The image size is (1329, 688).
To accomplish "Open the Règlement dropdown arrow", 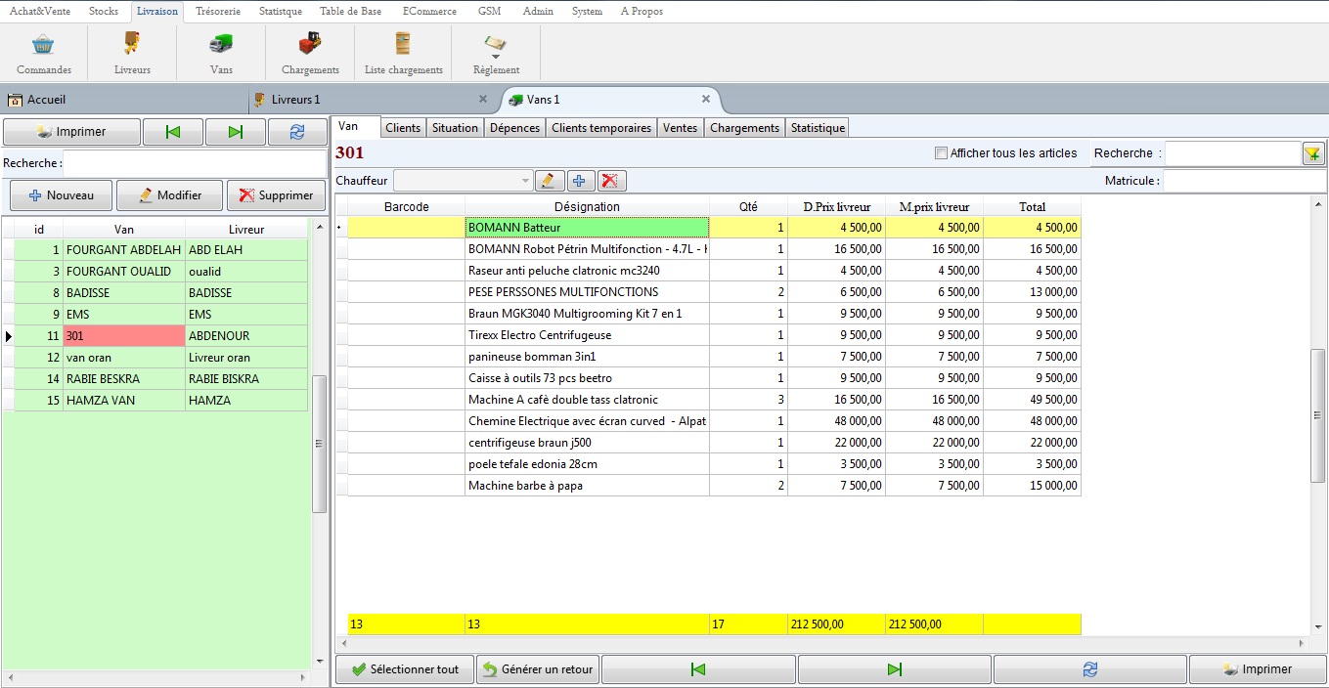I will pyautogui.click(x=496, y=57).
